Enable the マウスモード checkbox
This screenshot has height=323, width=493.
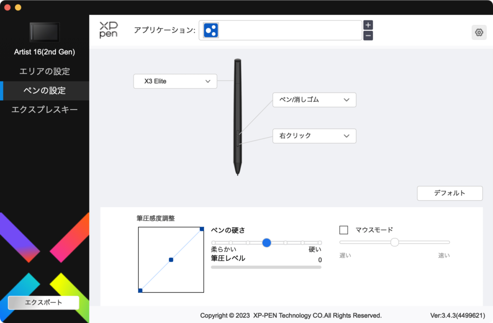pyautogui.click(x=344, y=230)
